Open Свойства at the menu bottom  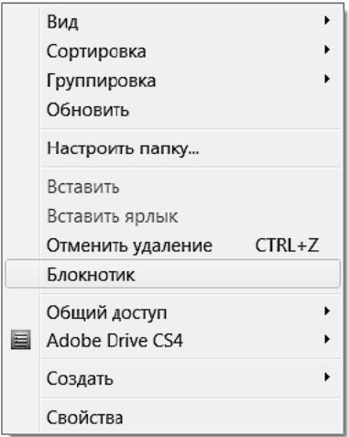pyautogui.click(x=173, y=417)
